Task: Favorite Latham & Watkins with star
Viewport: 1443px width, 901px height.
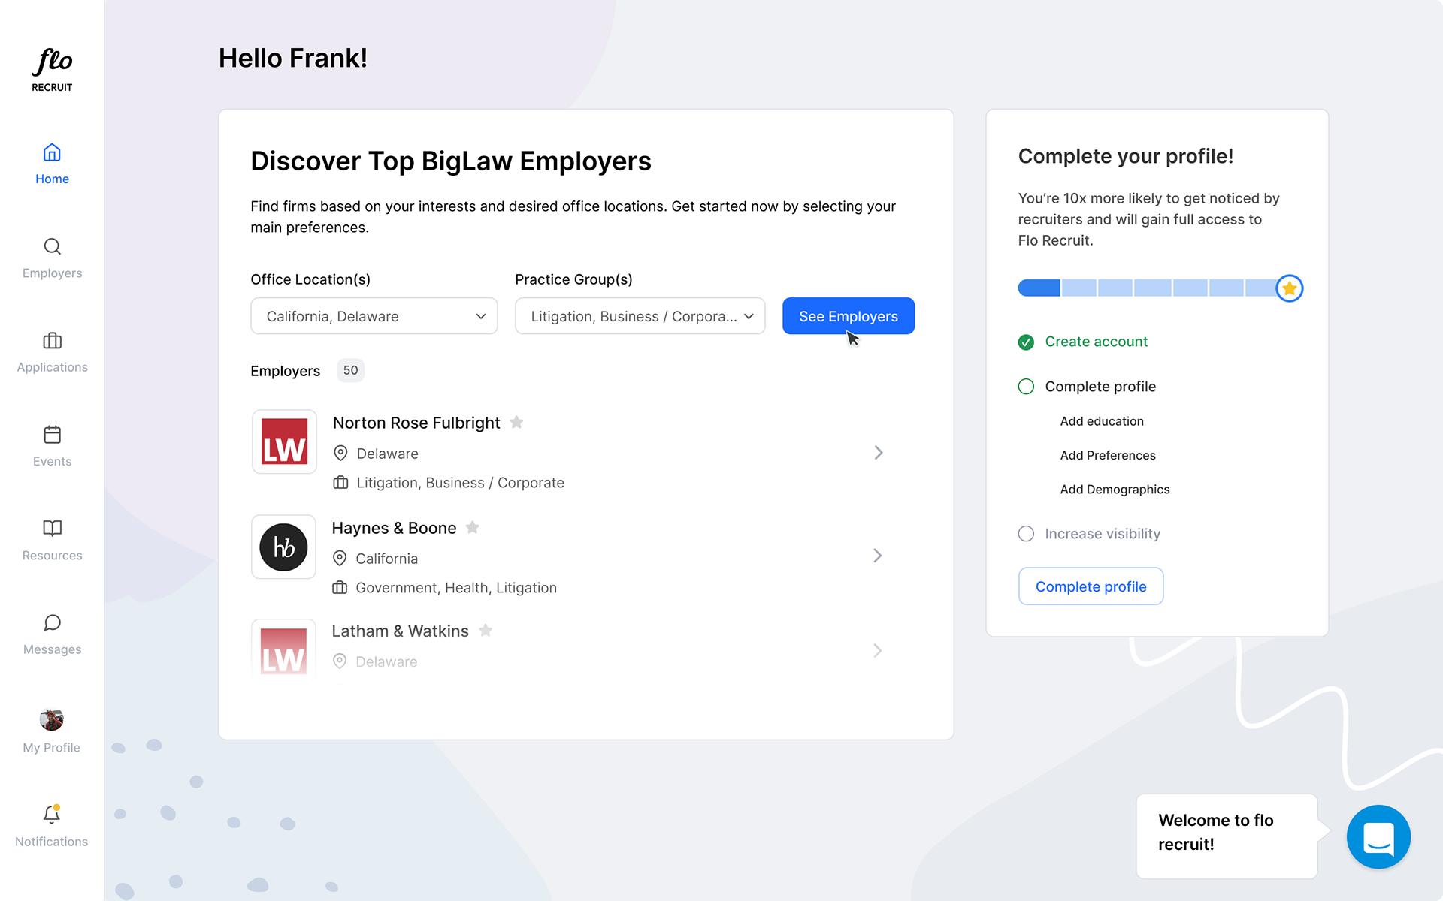Action: (486, 630)
